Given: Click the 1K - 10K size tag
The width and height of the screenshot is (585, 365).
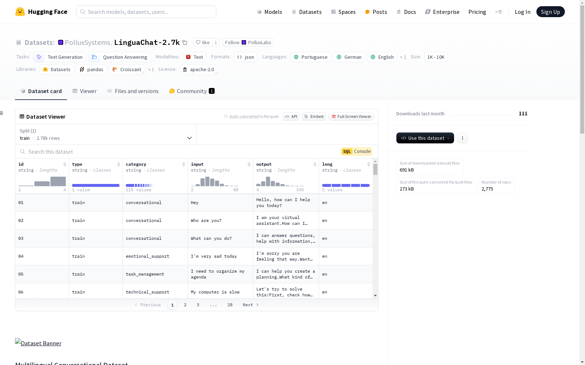Looking at the screenshot, I should (x=436, y=57).
